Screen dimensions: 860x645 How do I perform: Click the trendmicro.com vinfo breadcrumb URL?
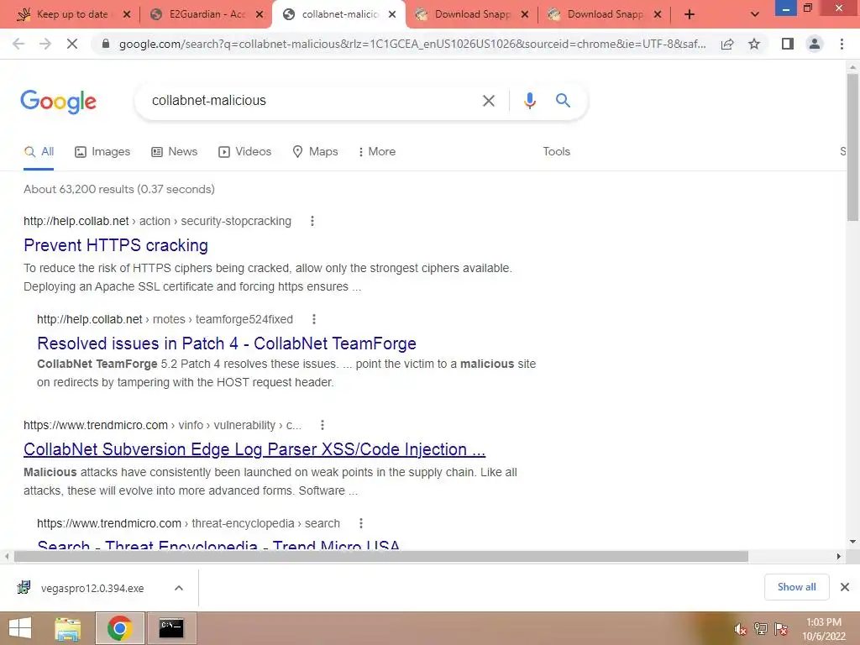click(162, 425)
